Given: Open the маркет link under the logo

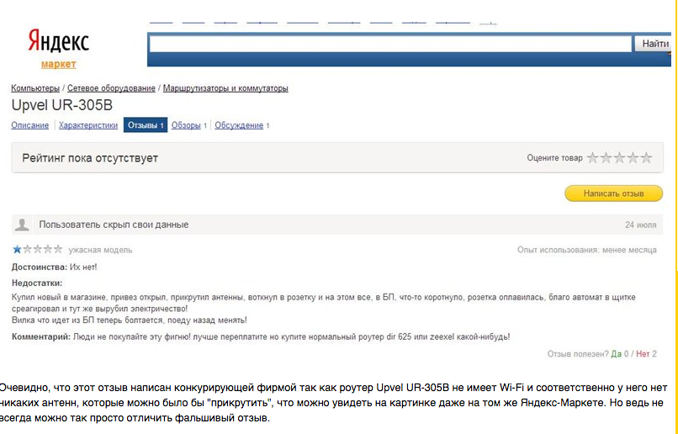Looking at the screenshot, I should pos(58,65).
